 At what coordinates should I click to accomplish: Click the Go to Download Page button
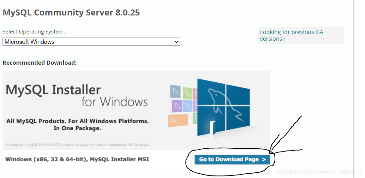click(x=232, y=160)
